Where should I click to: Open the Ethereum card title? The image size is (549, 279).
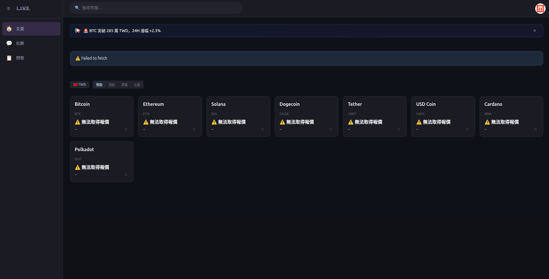tap(154, 104)
